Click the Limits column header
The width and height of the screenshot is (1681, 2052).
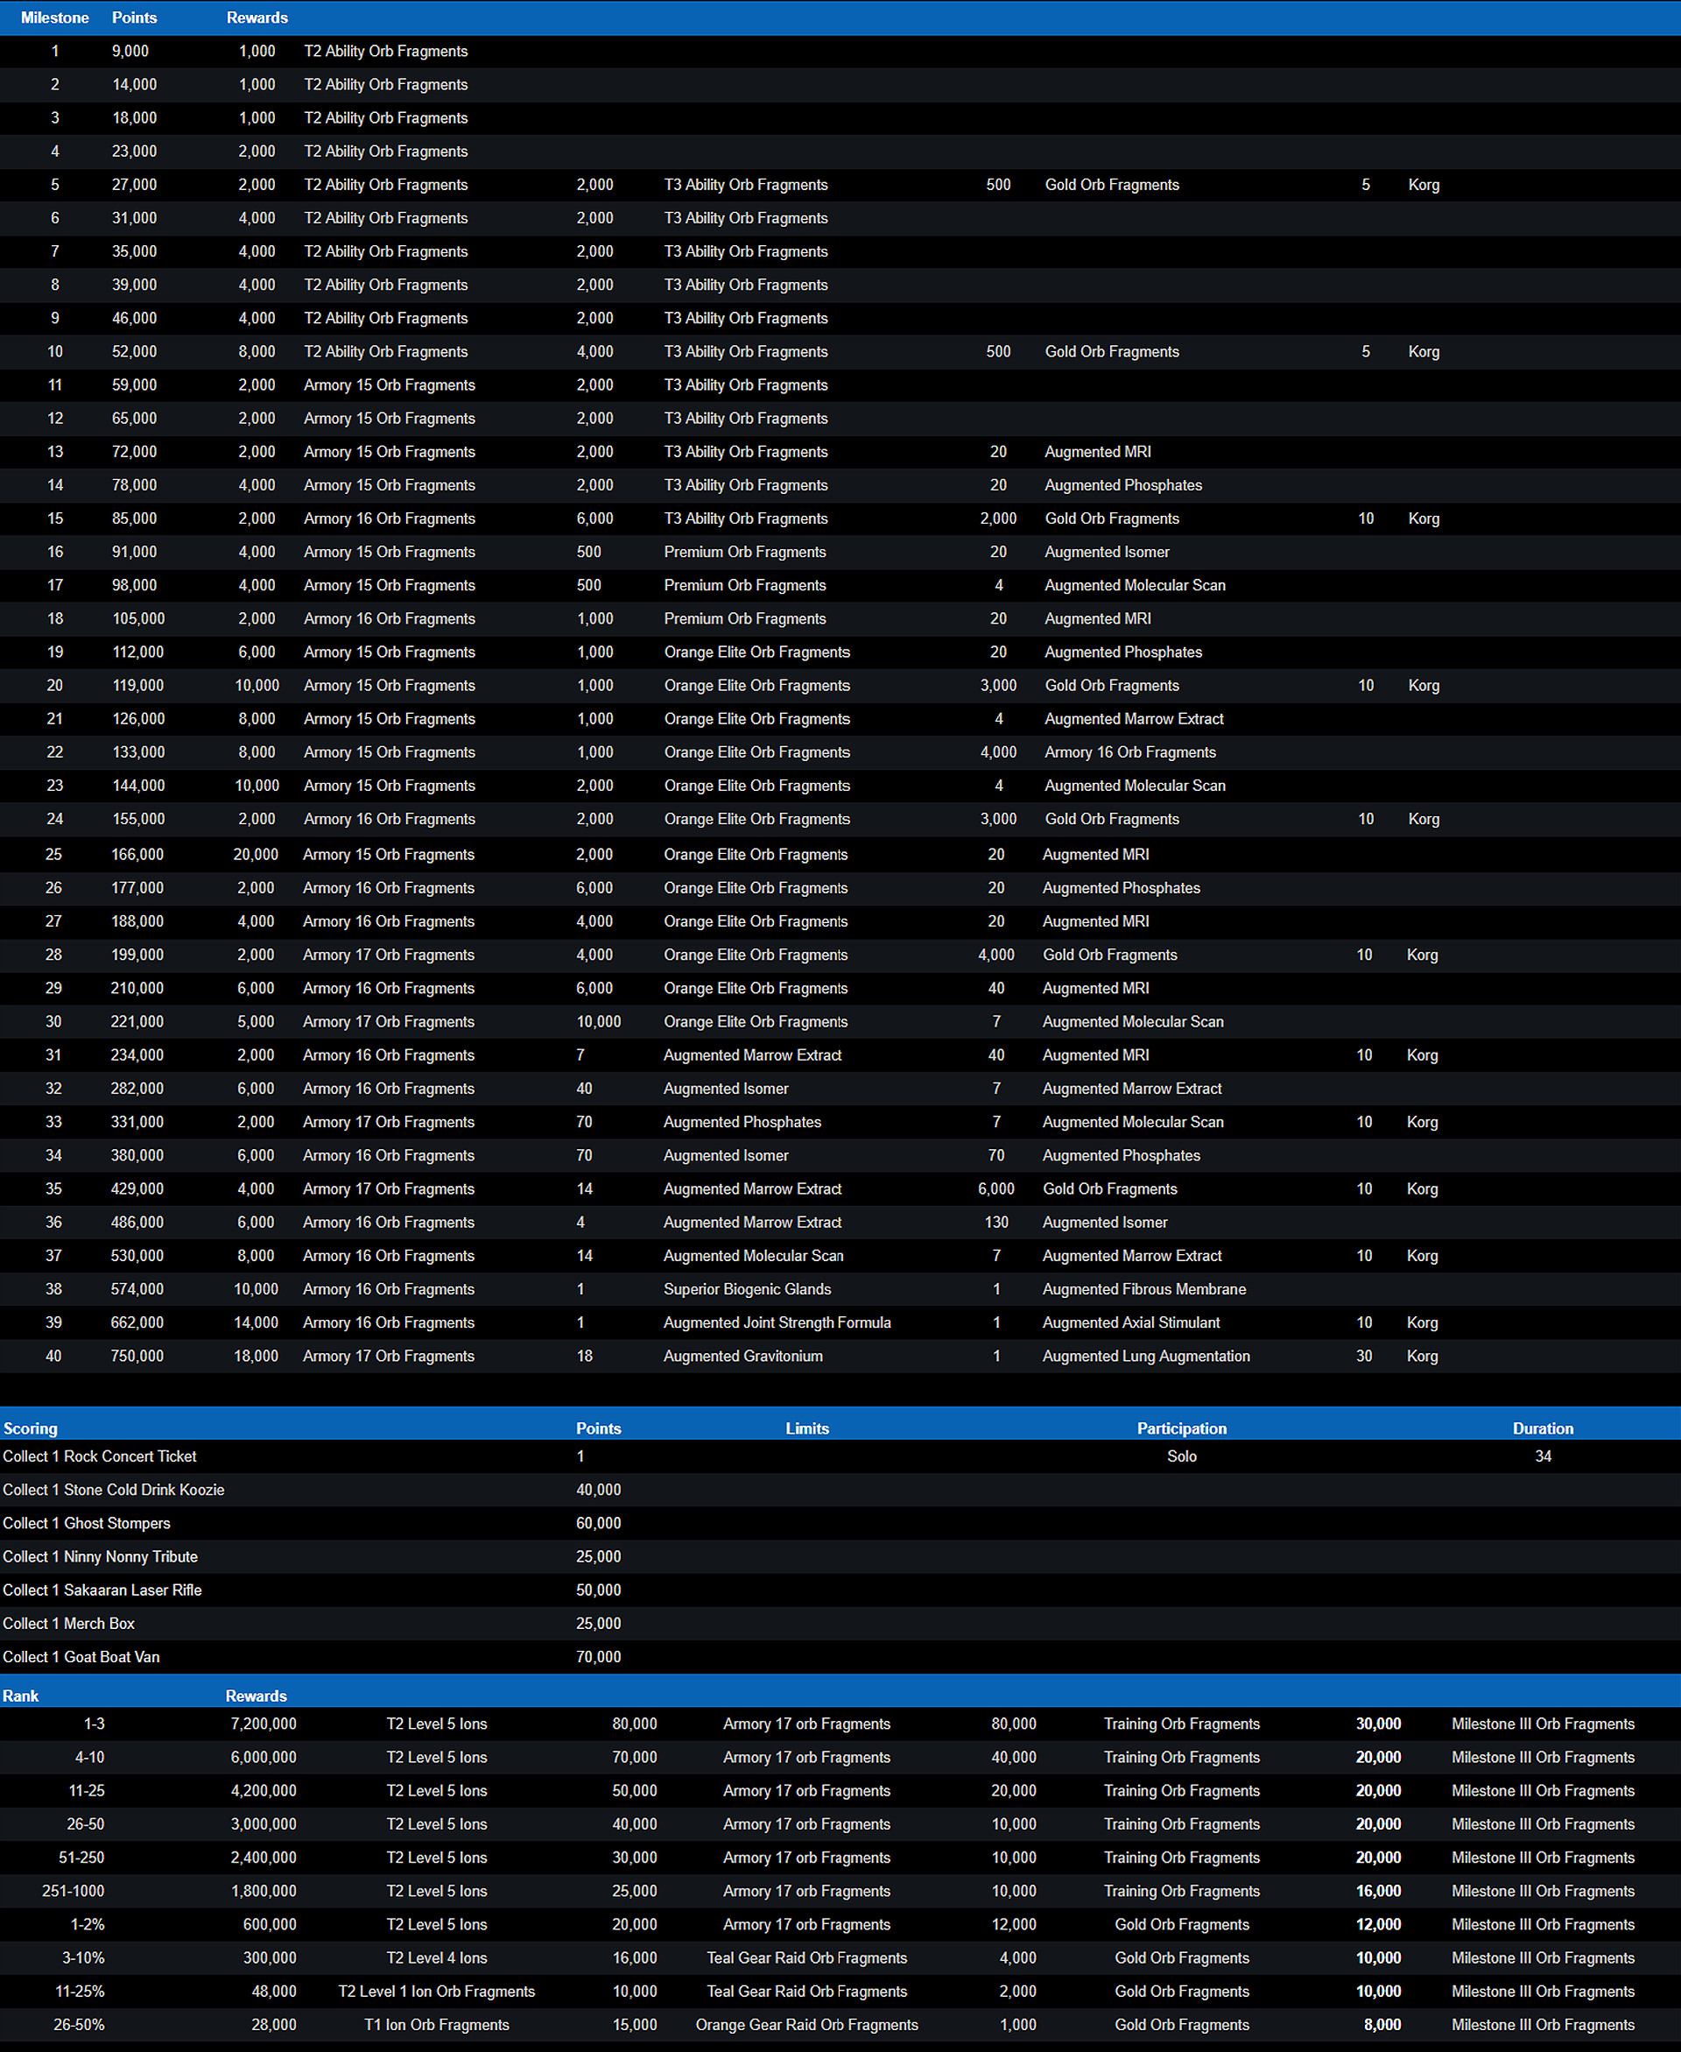(x=806, y=1428)
